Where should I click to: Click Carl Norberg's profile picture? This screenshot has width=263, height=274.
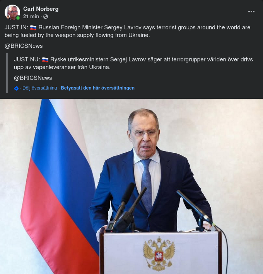point(12,12)
